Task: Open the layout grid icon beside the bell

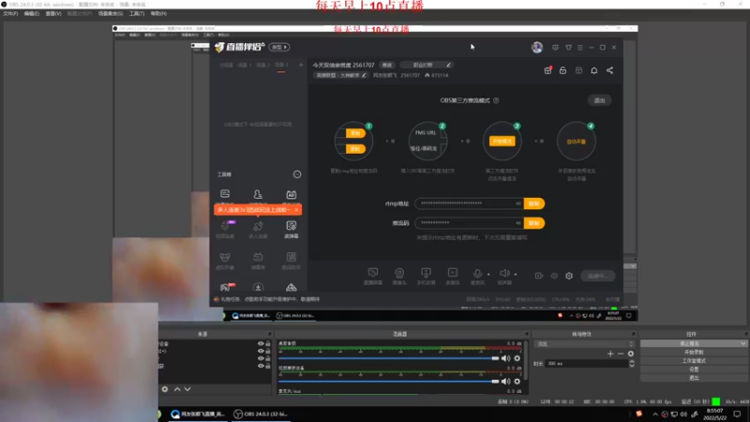Action: [x=578, y=70]
